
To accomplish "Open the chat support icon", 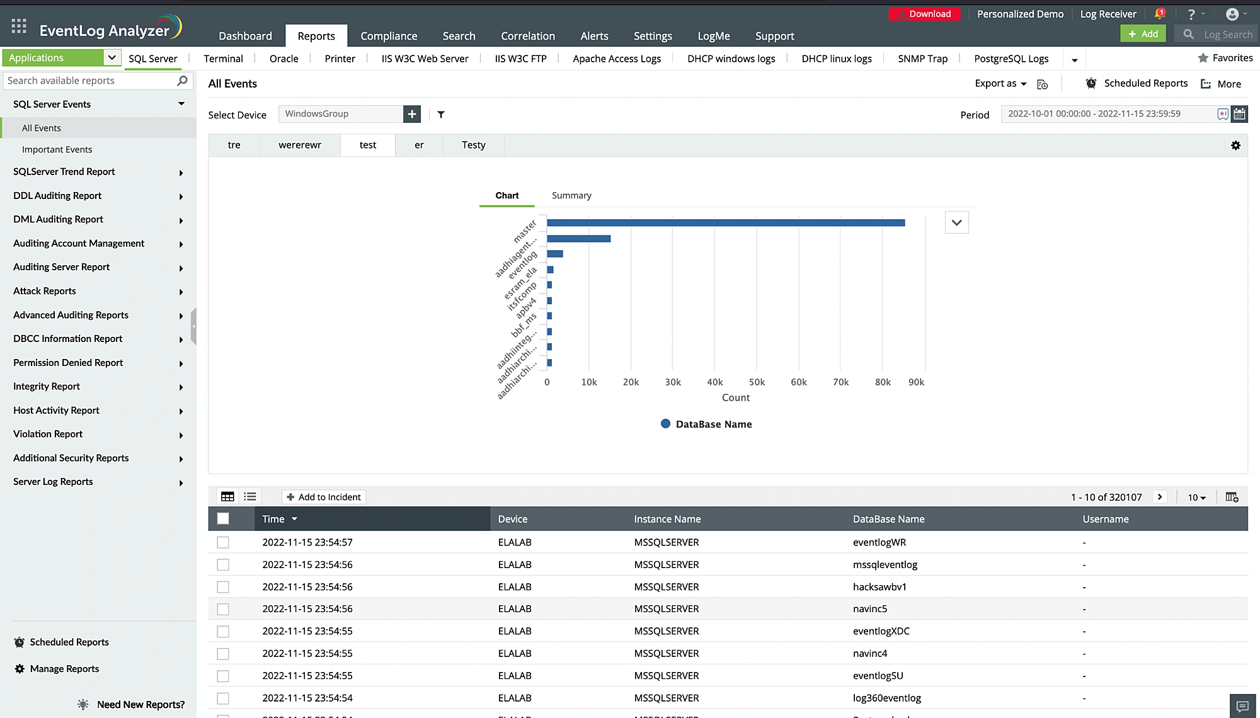I will [1242, 706].
